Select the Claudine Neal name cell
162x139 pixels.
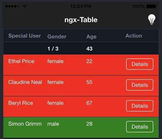(x=25, y=82)
